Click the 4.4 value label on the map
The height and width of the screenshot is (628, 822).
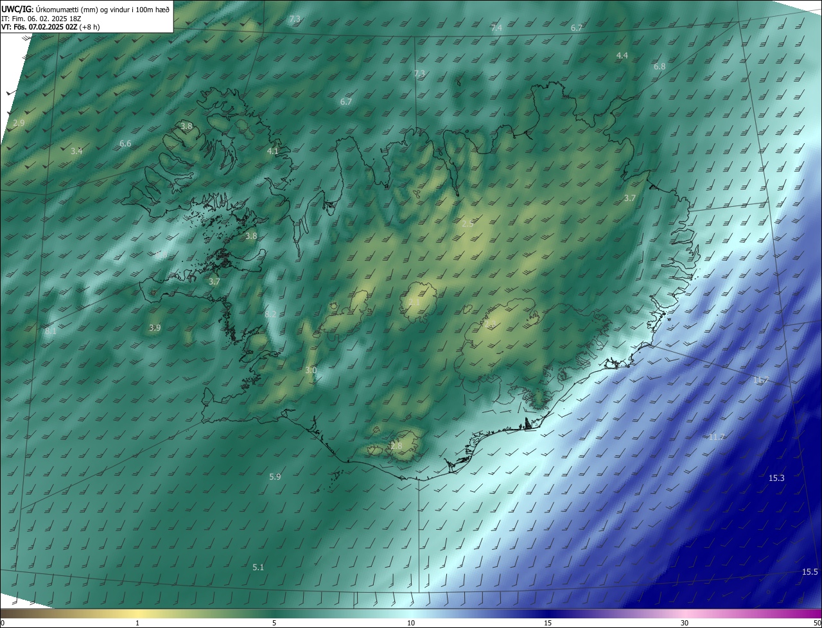(622, 56)
